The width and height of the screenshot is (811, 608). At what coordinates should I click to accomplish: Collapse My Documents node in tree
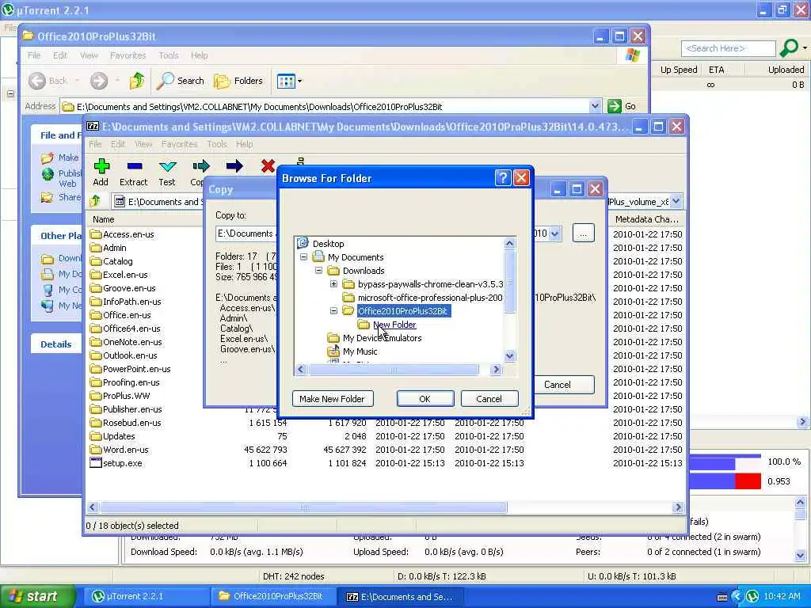pos(303,257)
